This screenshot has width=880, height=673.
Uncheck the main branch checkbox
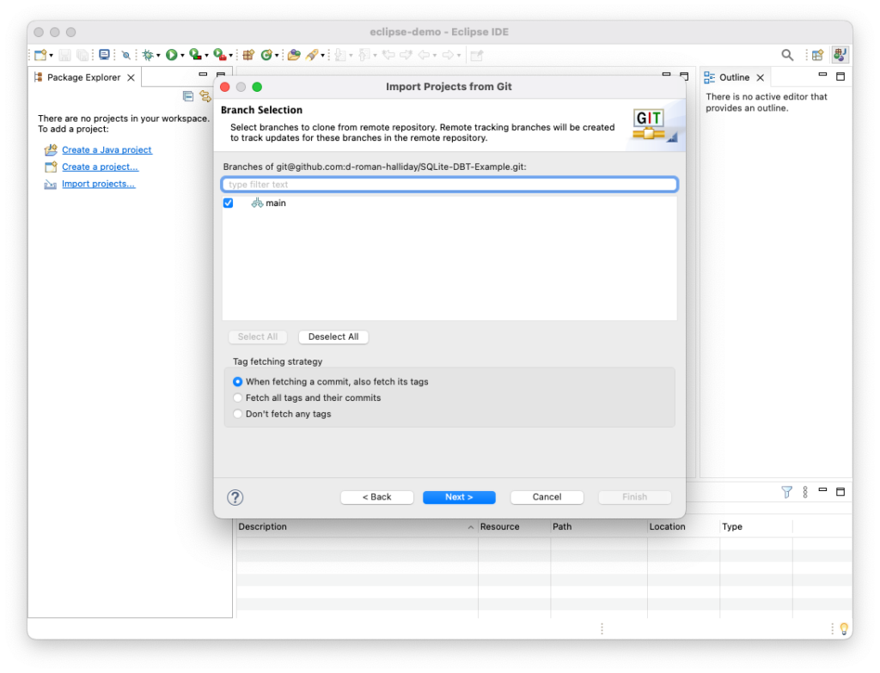point(229,203)
